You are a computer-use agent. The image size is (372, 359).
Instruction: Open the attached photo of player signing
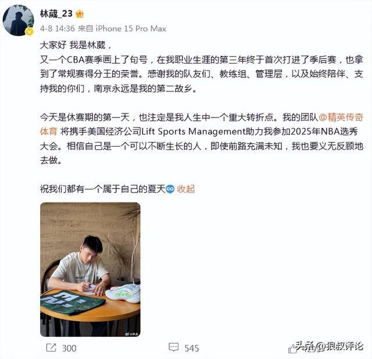pos(90,269)
